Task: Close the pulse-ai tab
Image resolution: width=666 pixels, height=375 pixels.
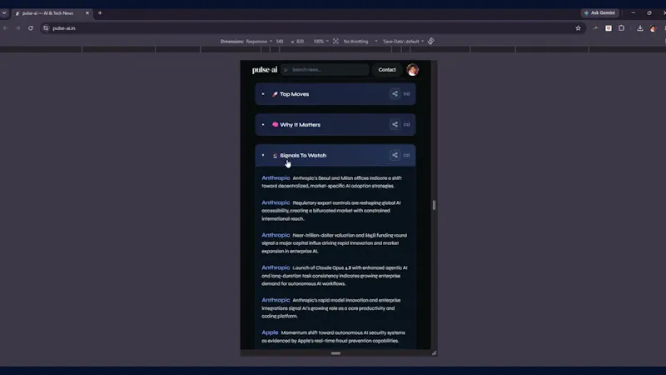Action: point(87,13)
